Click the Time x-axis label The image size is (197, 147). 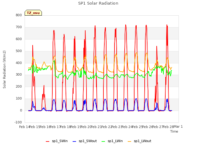(174, 131)
